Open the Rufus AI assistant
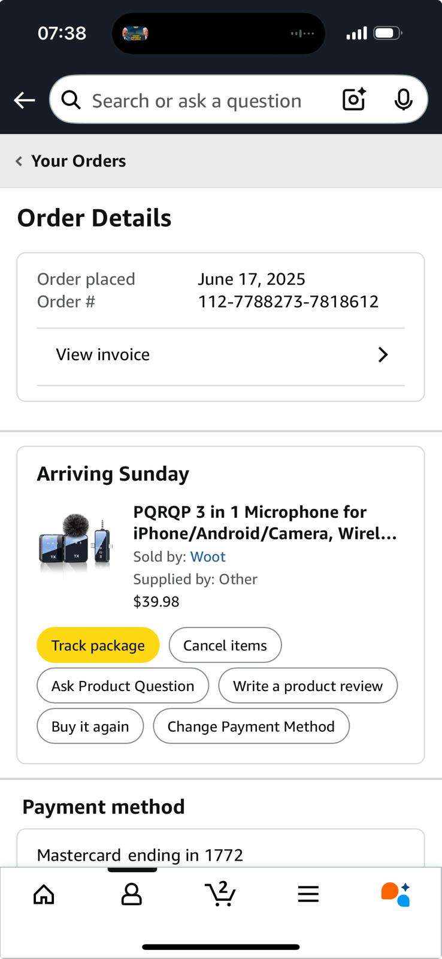 (395, 894)
